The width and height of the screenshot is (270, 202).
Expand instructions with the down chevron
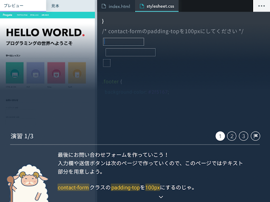point(161,197)
